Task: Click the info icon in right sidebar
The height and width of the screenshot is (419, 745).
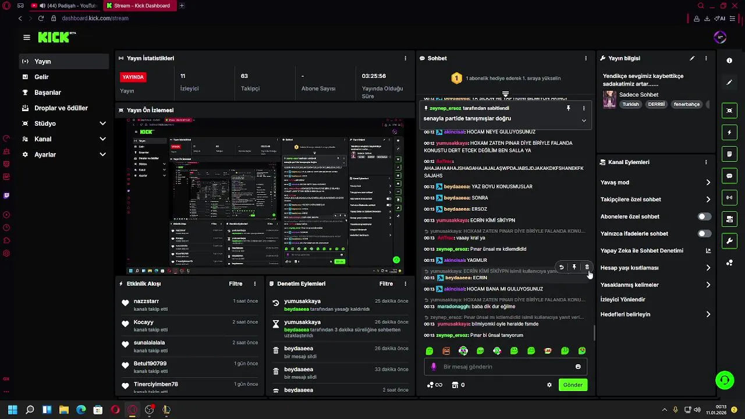Action: pyautogui.click(x=729, y=61)
